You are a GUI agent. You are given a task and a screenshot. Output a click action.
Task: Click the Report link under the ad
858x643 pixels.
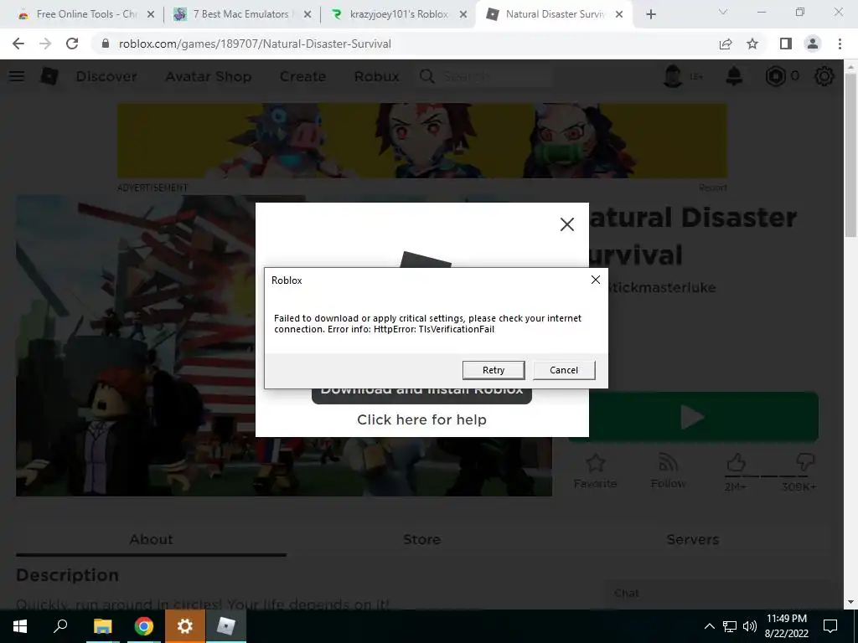click(x=712, y=188)
